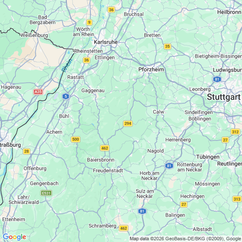Select the Karlsruhe city label
Viewport: 242px width, 242px height.
coord(106,42)
